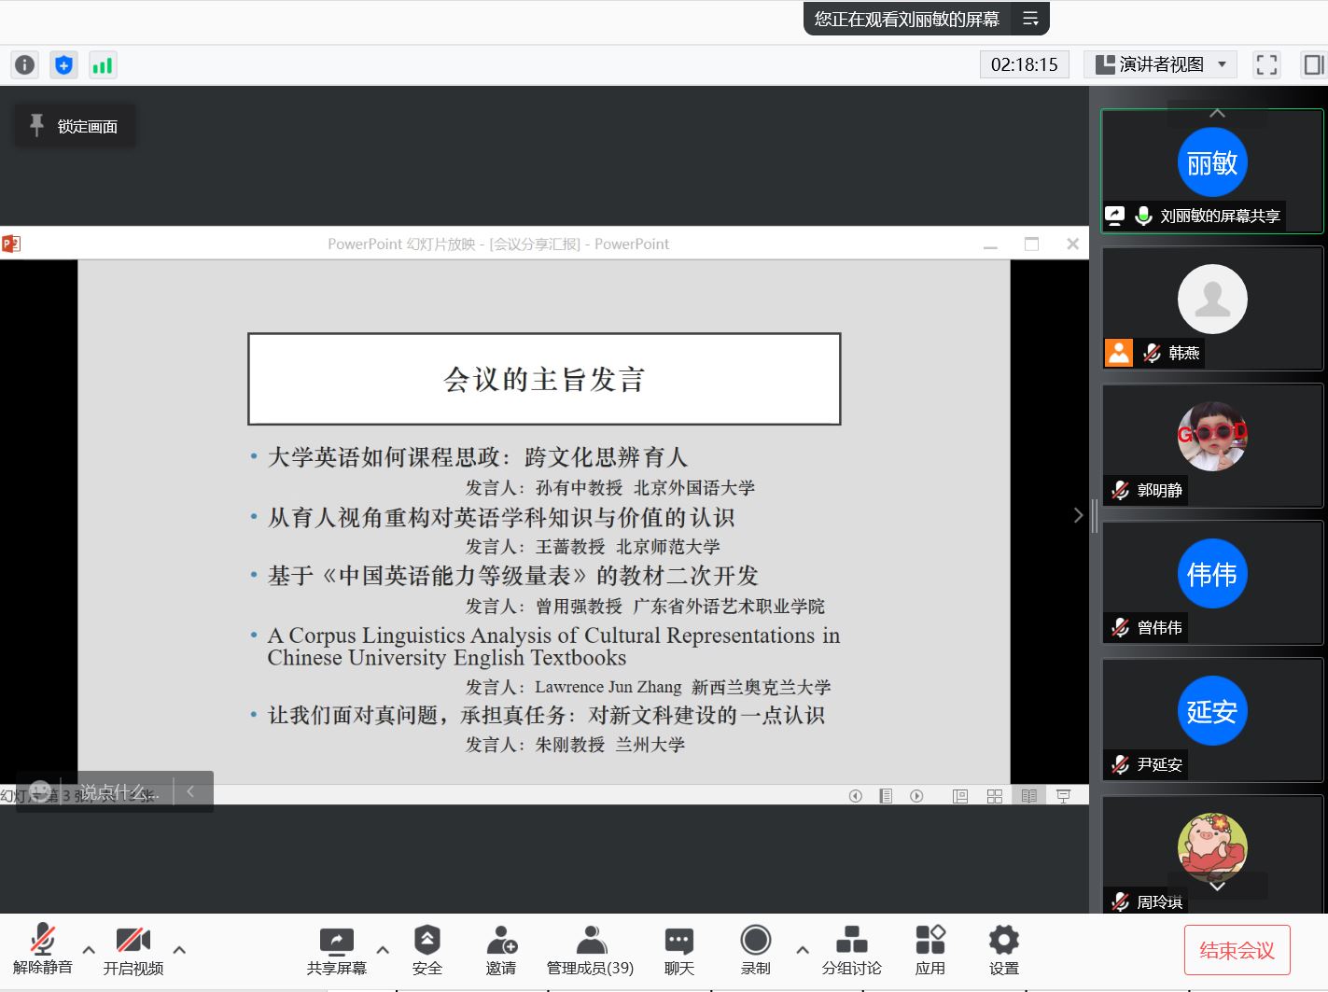Expand recording options arrow beside 录制
Viewport: 1328px width, 992px height.
pos(803,950)
